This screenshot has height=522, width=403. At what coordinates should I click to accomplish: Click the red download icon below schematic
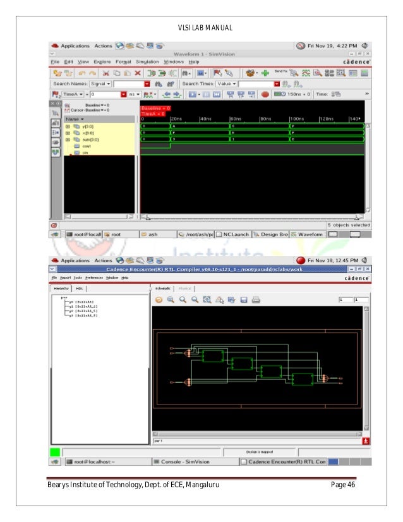click(366, 440)
